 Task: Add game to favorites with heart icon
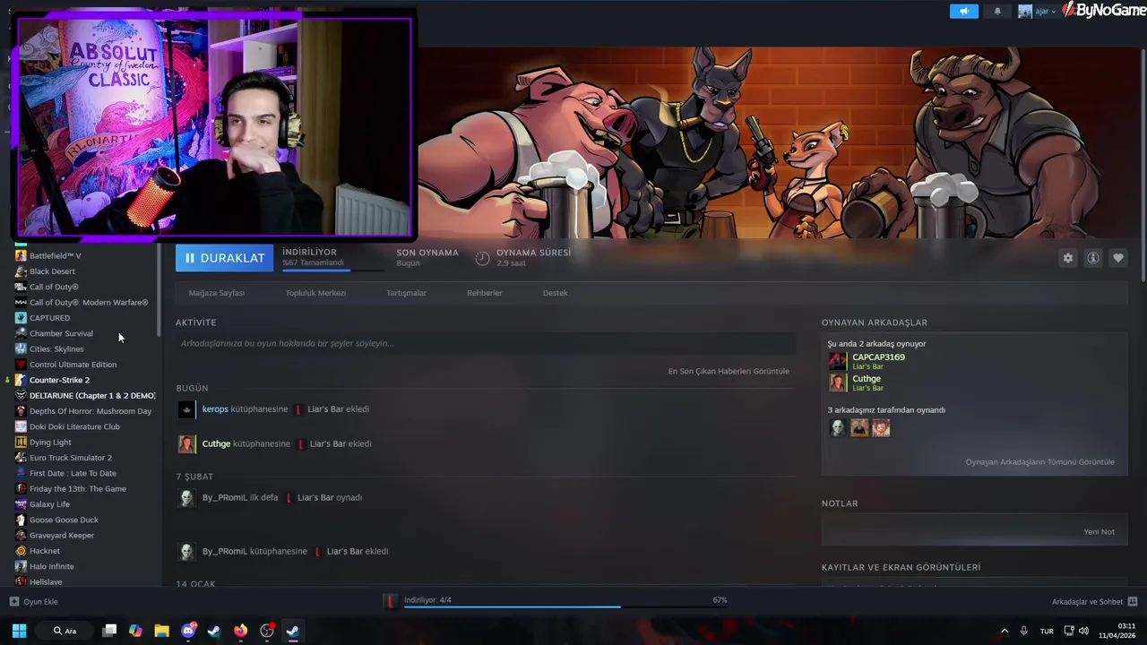tap(1117, 258)
